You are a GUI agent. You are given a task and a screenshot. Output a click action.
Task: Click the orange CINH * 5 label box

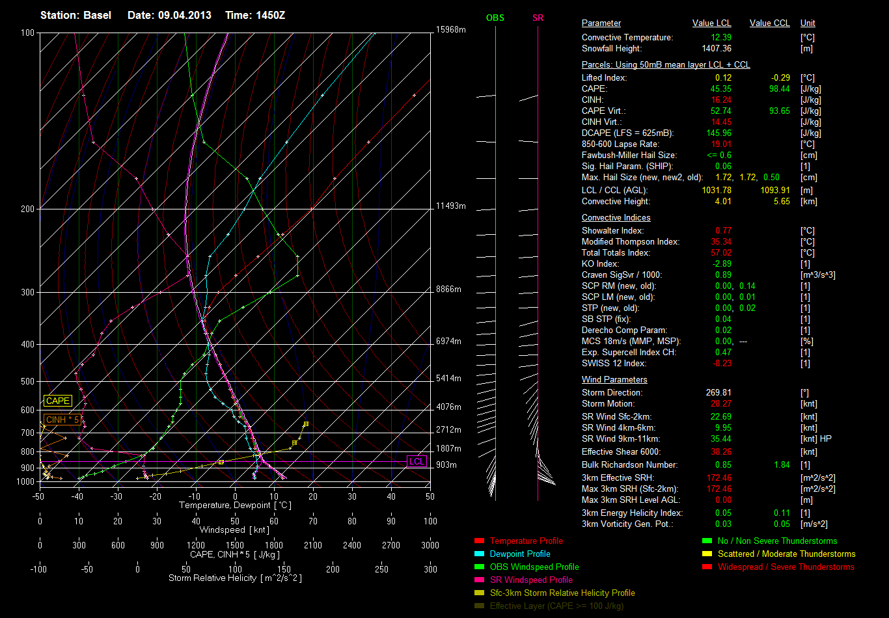coord(62,420)
